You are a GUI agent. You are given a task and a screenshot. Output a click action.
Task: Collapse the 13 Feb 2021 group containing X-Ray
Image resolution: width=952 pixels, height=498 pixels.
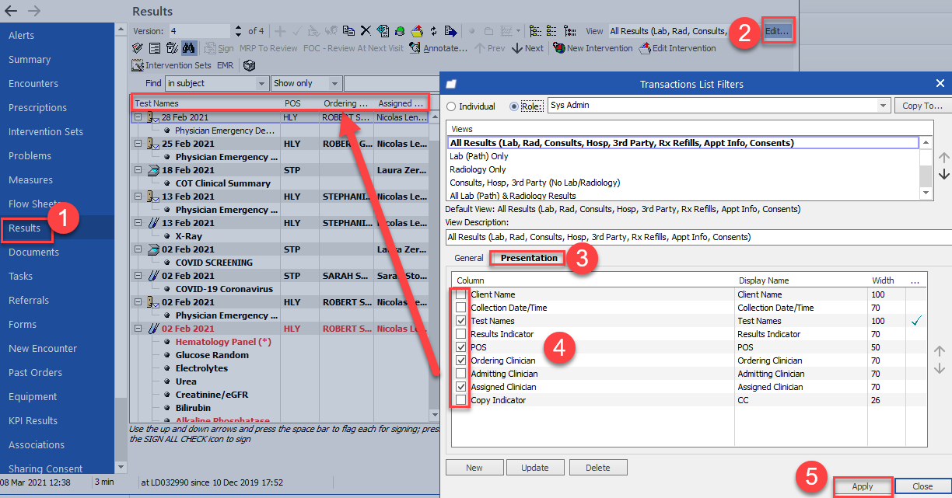[x=137, y=223]
